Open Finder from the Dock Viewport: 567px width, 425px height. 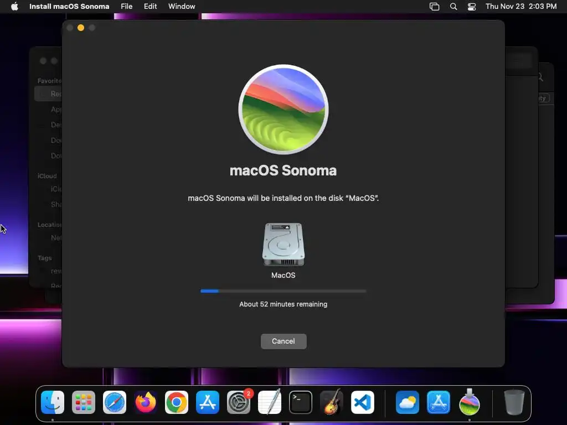[53, 402]
